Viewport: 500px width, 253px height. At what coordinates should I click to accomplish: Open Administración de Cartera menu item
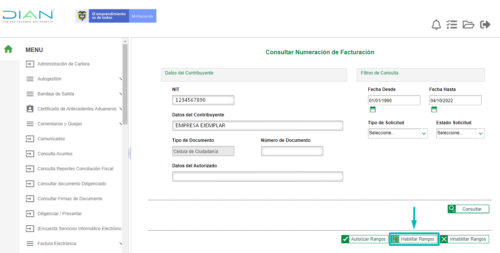tap(63, 64)
